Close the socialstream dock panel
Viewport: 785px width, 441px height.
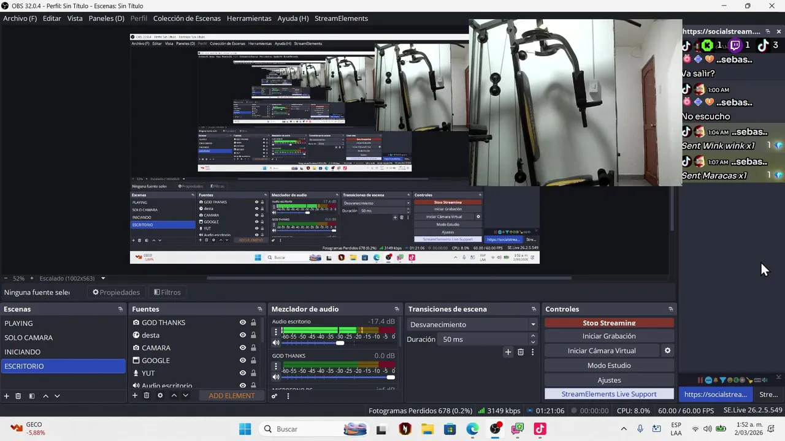coord(779,31)
